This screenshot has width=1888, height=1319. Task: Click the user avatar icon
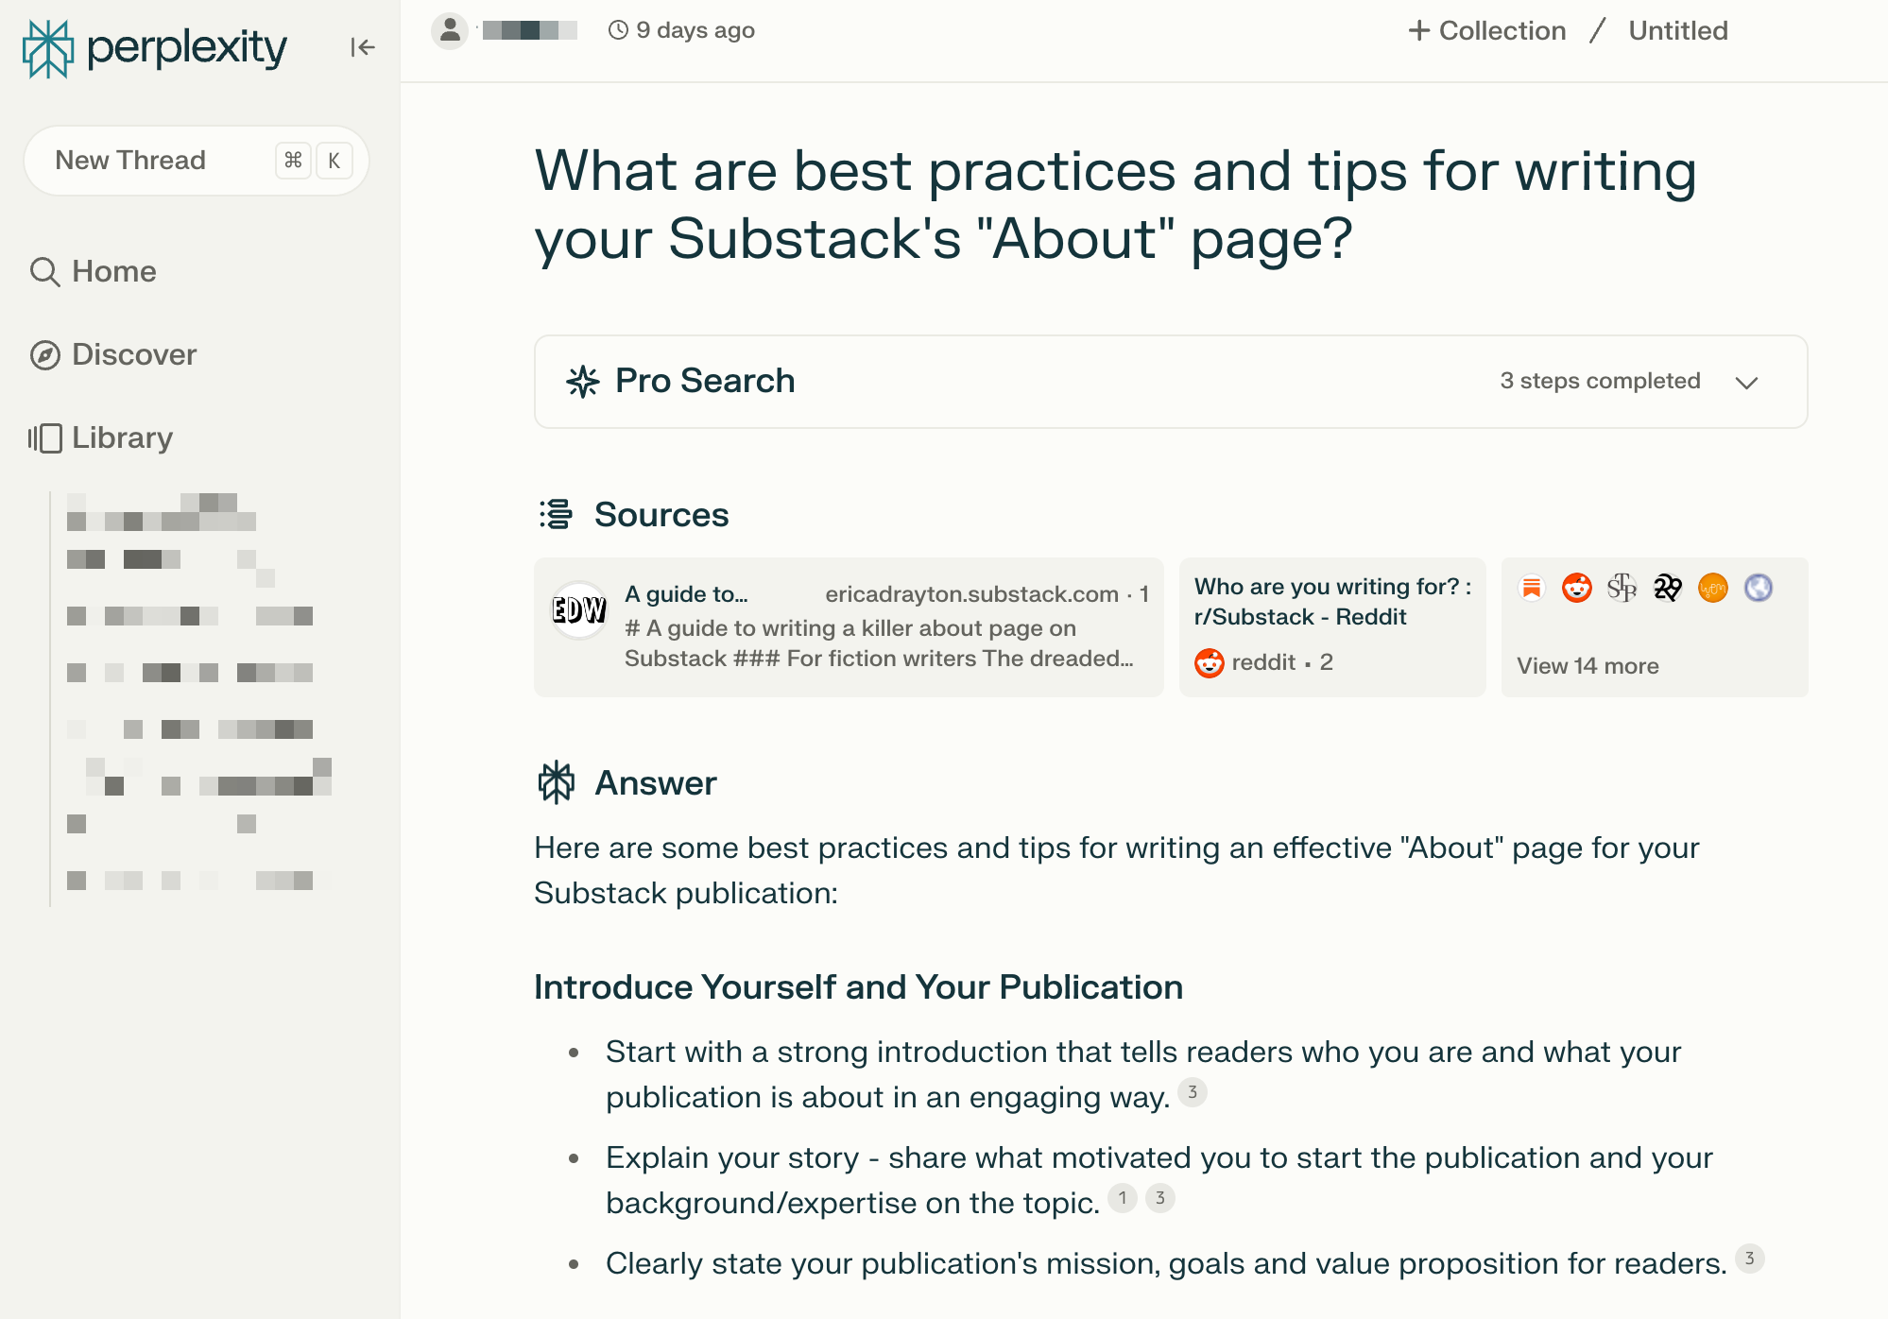[x=450, y=30]
